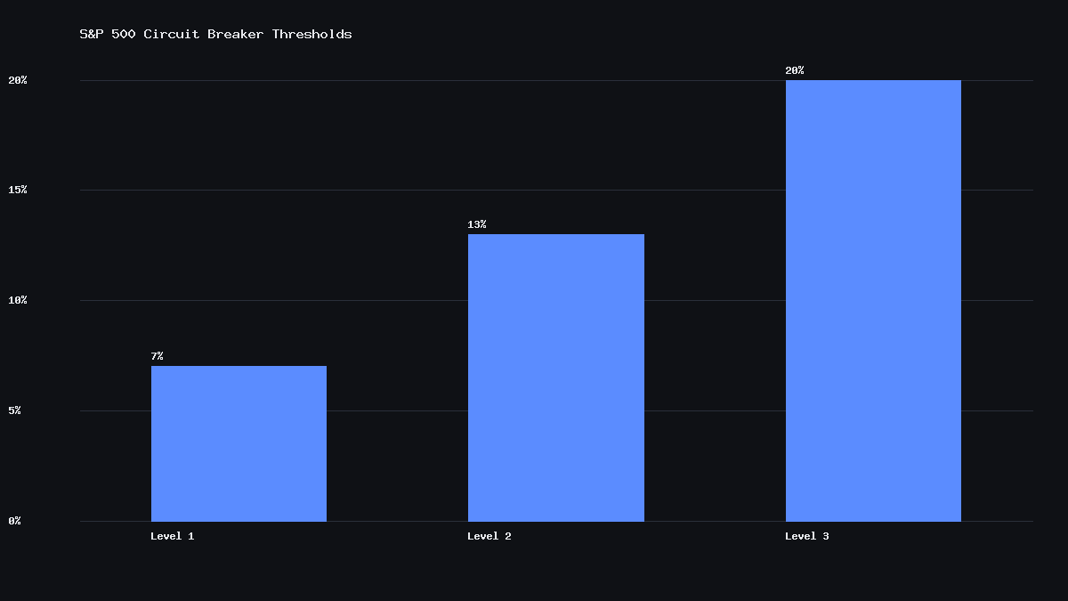Click the chart title 'S&P 500 Circuit Breaker Thresholds'
Viewport: 1068px width, 601px height.
(x=216, y=35)
